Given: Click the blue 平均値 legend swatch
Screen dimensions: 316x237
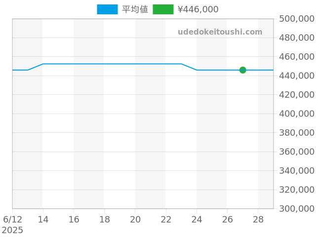Looking at the screenshot, I should point(107,9).
